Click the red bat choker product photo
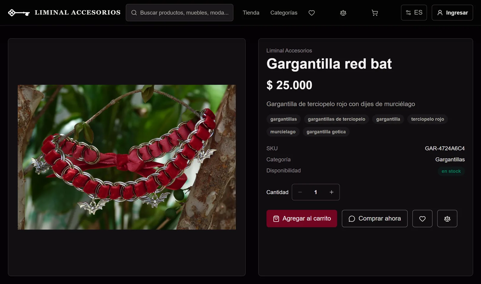The image size is (481, 284). 127,157
